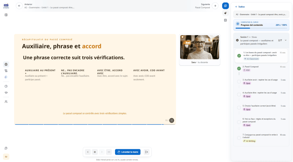Toggle the left sidebar panel icon
The width and height of the screenshot is (293, 162).
[6, 15]
